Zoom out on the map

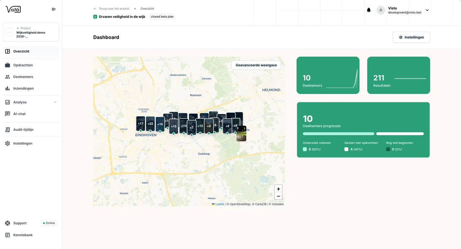pos(278,196)
